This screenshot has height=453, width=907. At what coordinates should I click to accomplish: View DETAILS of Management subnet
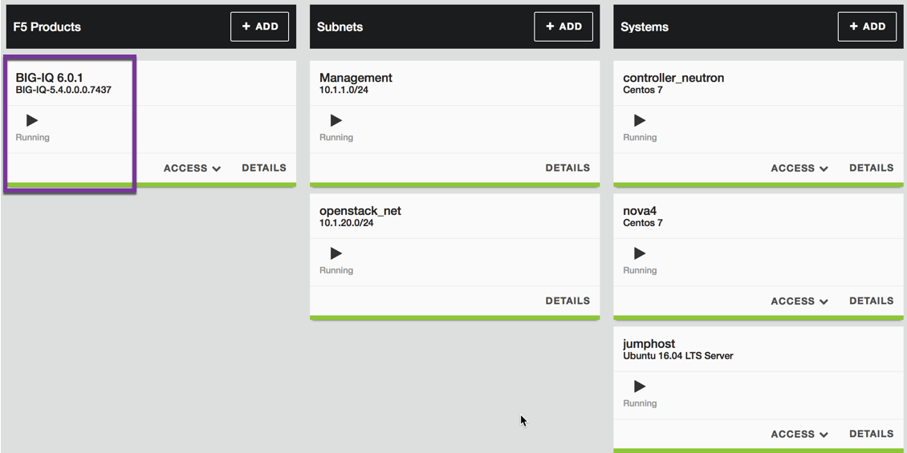567,168
